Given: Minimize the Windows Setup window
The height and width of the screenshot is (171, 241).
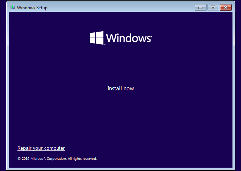Looking at the screenshot, I should click(201, 7).
